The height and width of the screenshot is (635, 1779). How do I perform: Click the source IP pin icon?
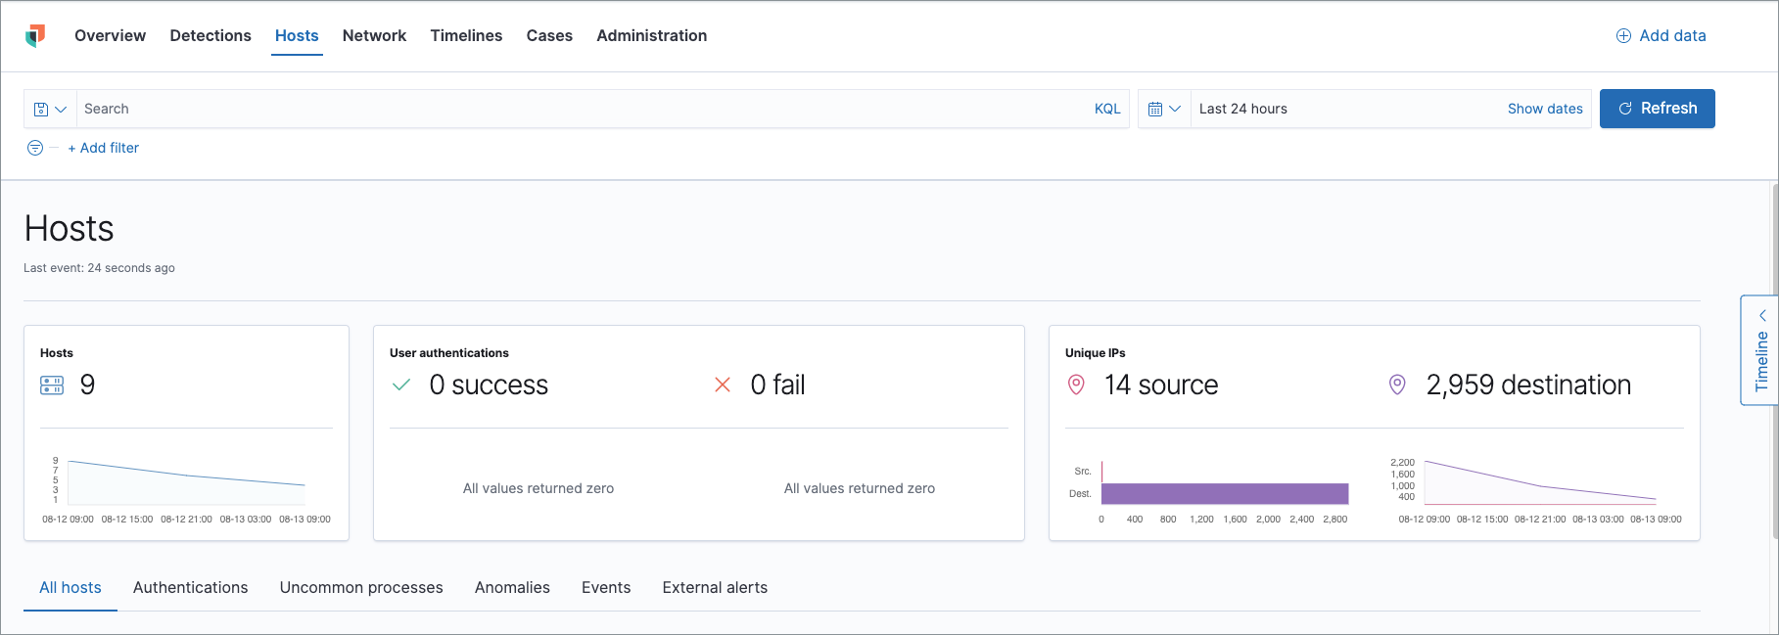1076,386
